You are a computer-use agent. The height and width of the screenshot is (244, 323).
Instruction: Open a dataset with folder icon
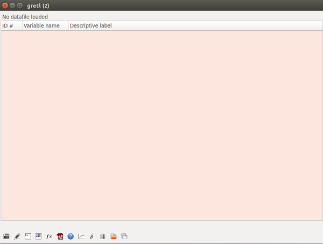113,236
